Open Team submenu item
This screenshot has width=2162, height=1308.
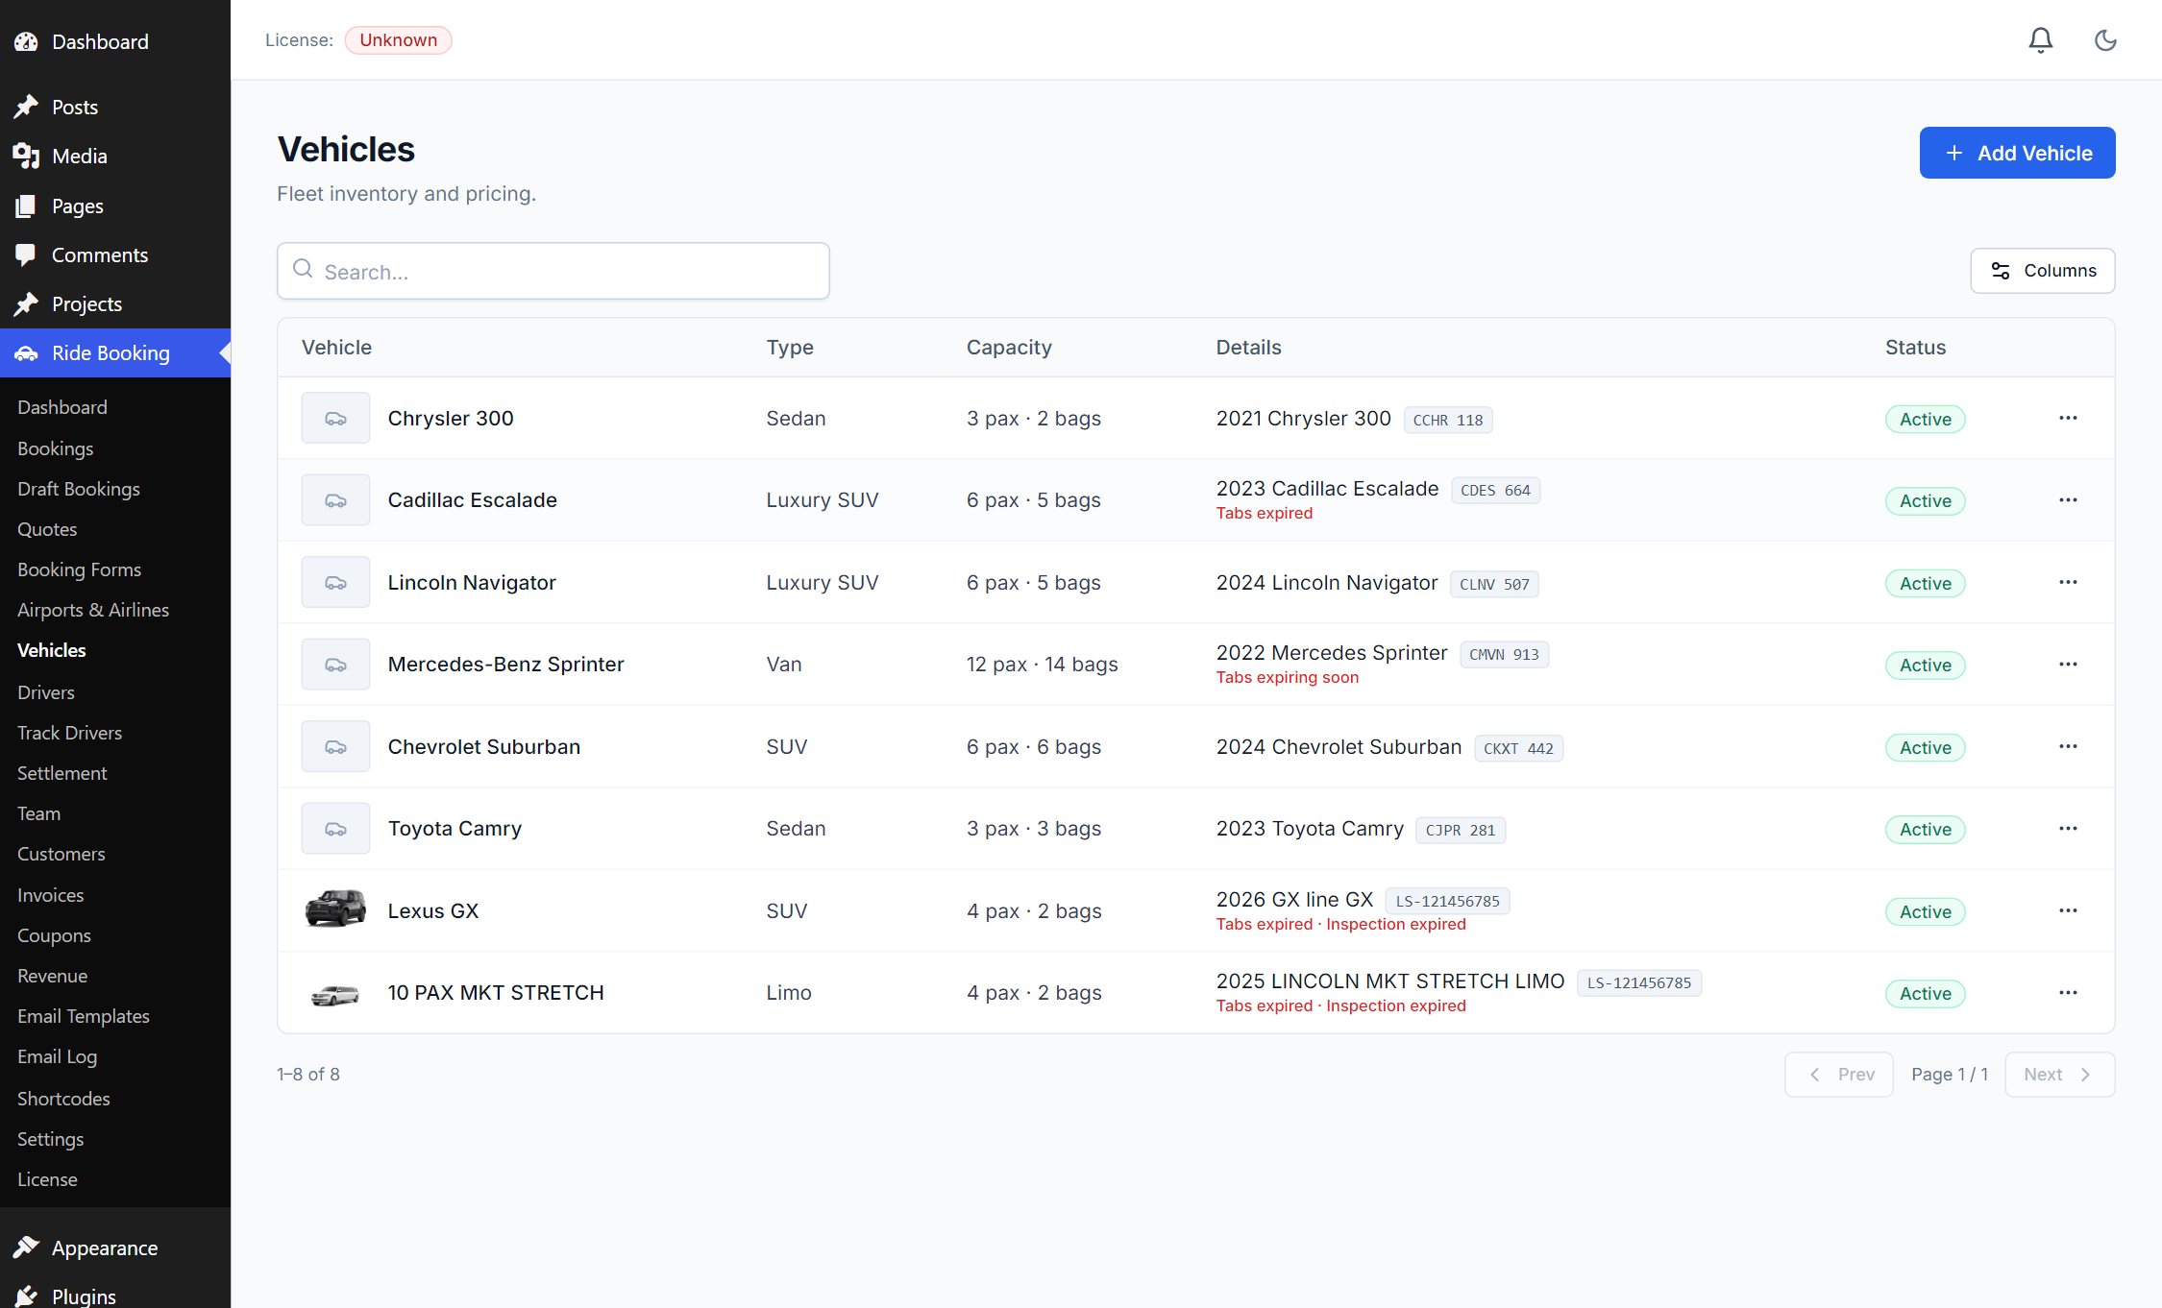point(39,813)
